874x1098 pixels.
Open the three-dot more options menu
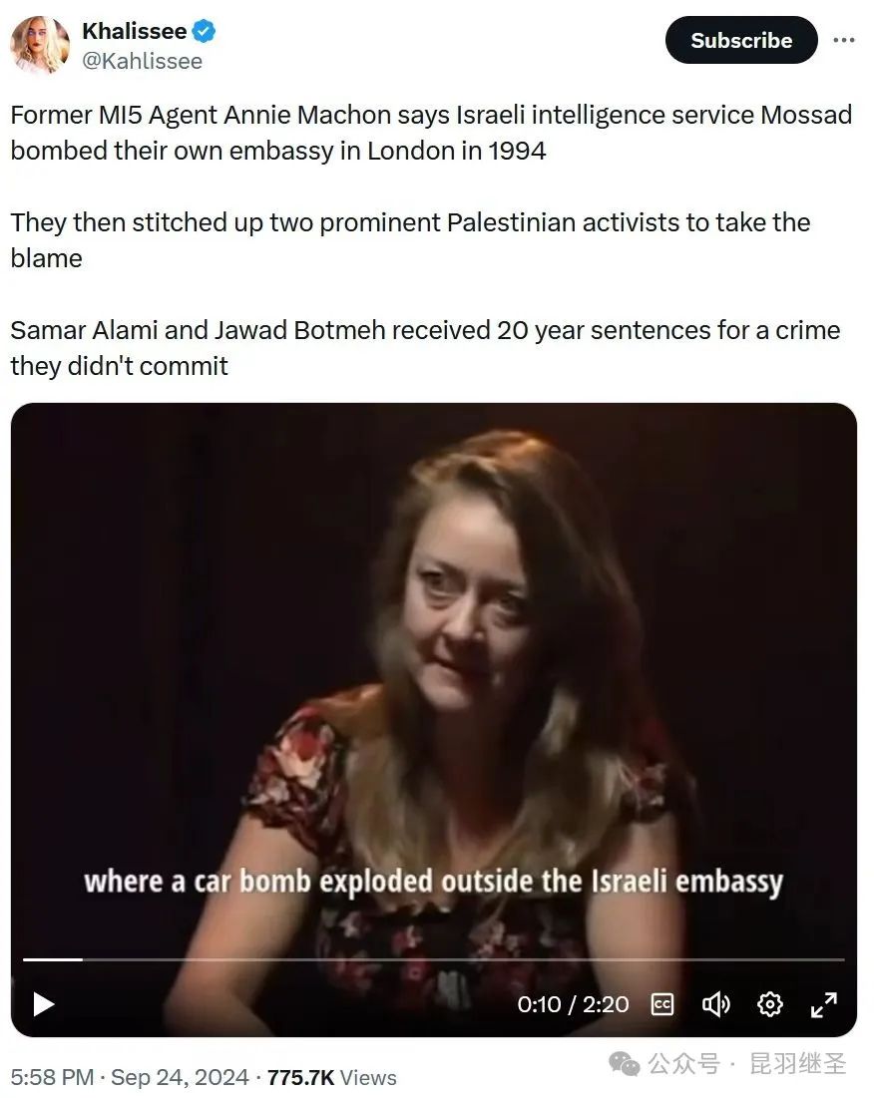[x=844, y=40]
